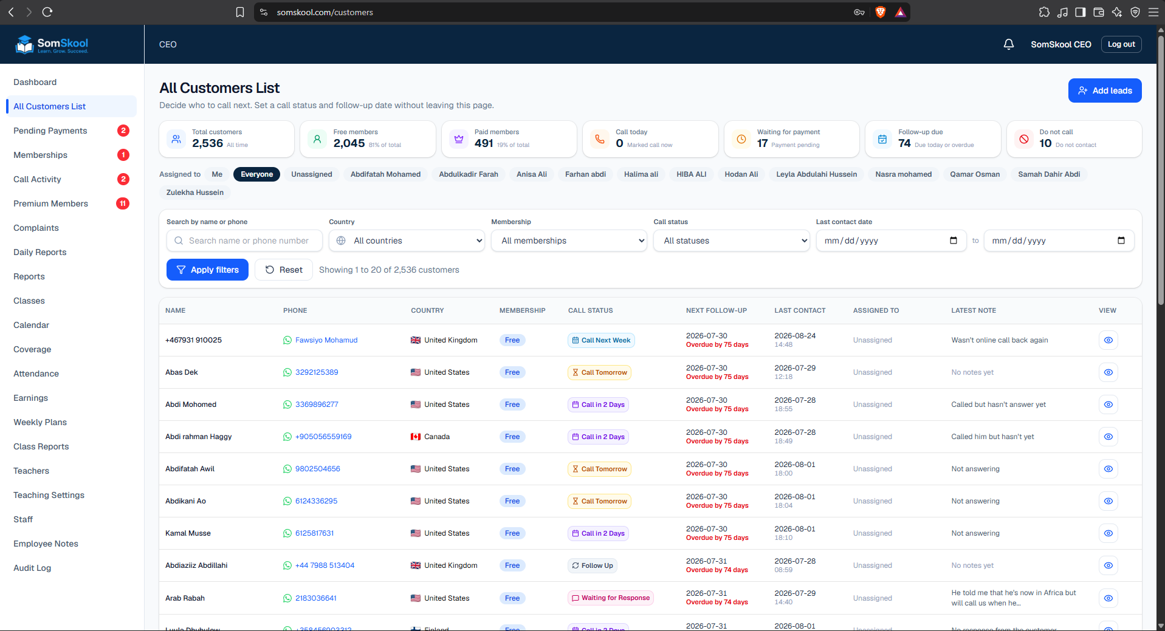Open the end date calendar picker
The height and width of the screenshot is (631, 1165).
[x=1121, y=240]
